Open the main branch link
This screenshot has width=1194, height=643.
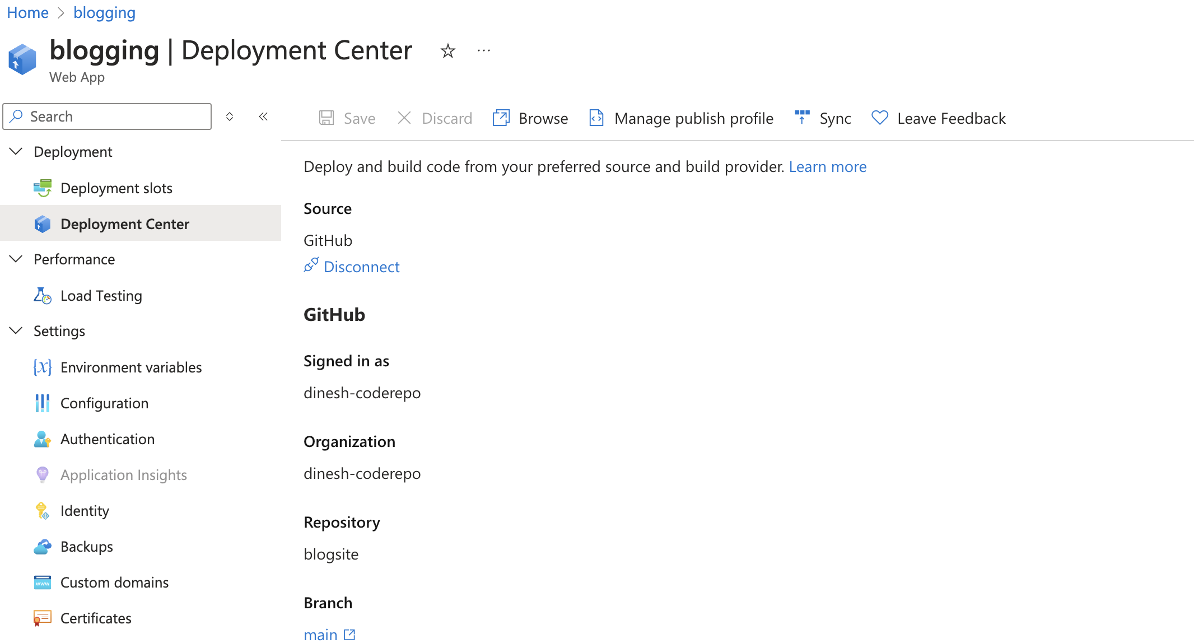320,635
